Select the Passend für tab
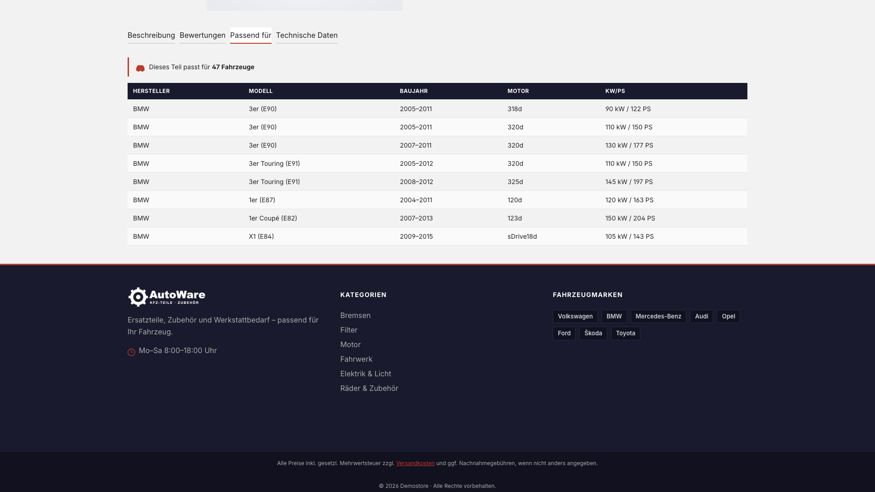Viewport: 875px width, 492px height. [251, 36]
